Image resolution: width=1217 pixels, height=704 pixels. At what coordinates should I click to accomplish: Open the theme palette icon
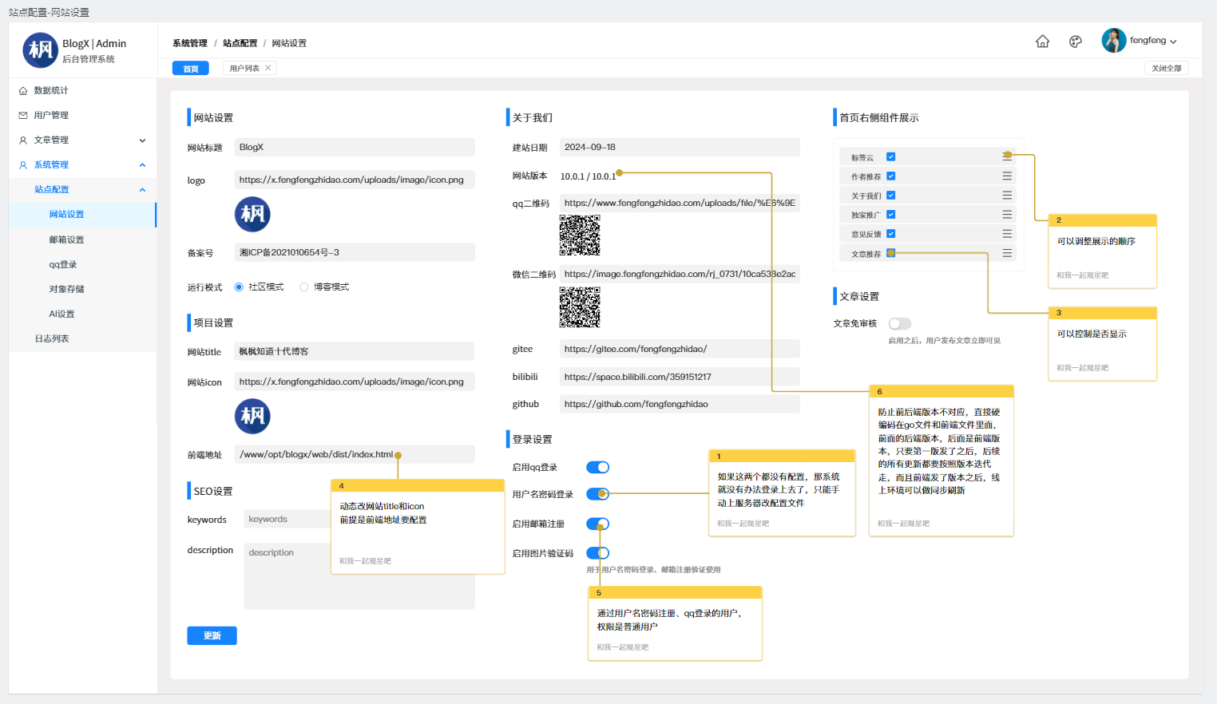(x=1076, y=42)
